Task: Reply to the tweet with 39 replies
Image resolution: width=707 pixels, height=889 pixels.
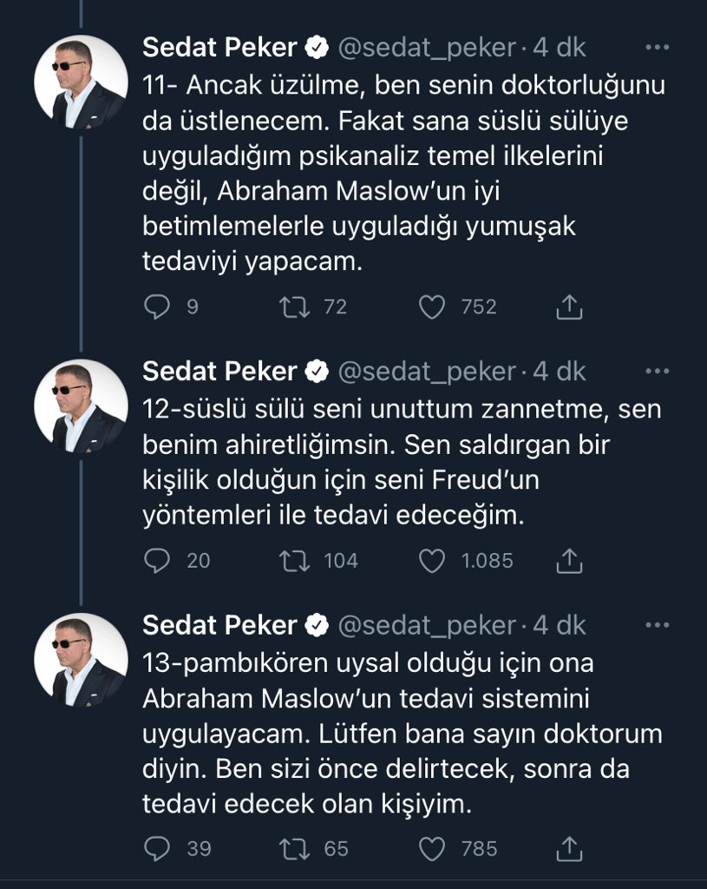Action: pyautogui.click(x=157, y=848)
